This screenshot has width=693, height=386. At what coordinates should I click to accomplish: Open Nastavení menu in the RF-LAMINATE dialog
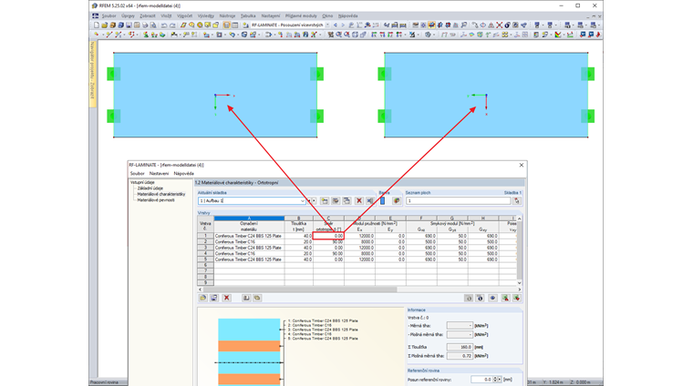pos(159,173)
